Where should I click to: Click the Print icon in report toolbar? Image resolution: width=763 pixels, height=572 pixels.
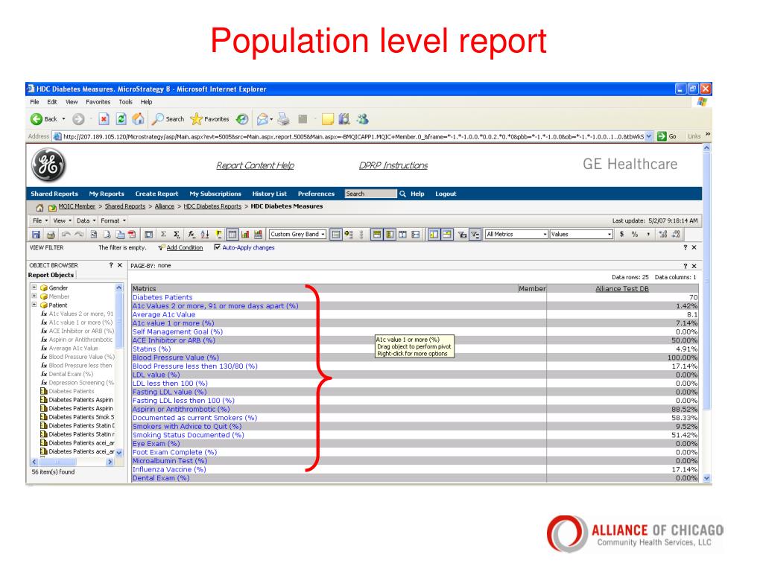tap(51, 235)
